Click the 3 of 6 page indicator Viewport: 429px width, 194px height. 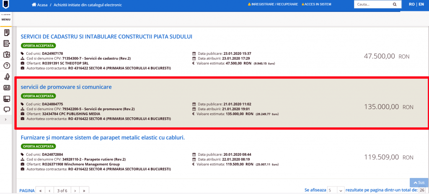62,191
